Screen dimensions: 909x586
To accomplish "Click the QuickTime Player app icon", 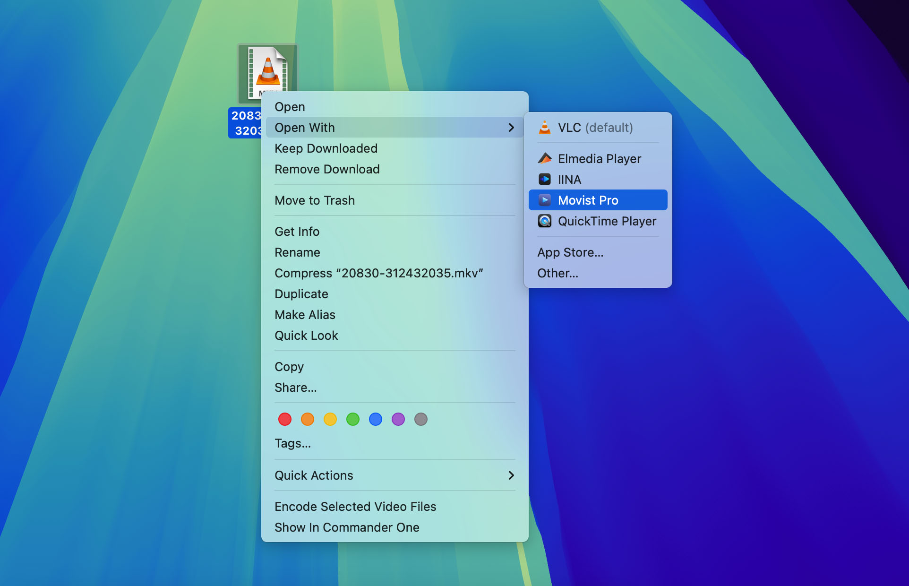I will [x=545, y=221].
